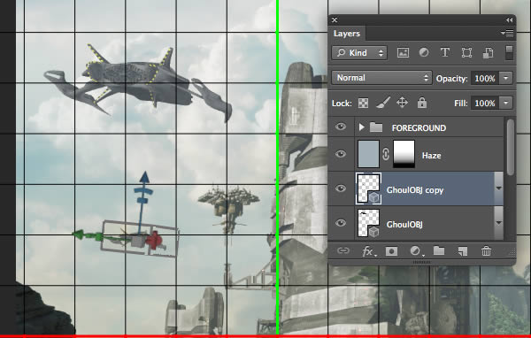
Task: Click the red axis handle of 3D gizmo
Action: pos(154,240)
